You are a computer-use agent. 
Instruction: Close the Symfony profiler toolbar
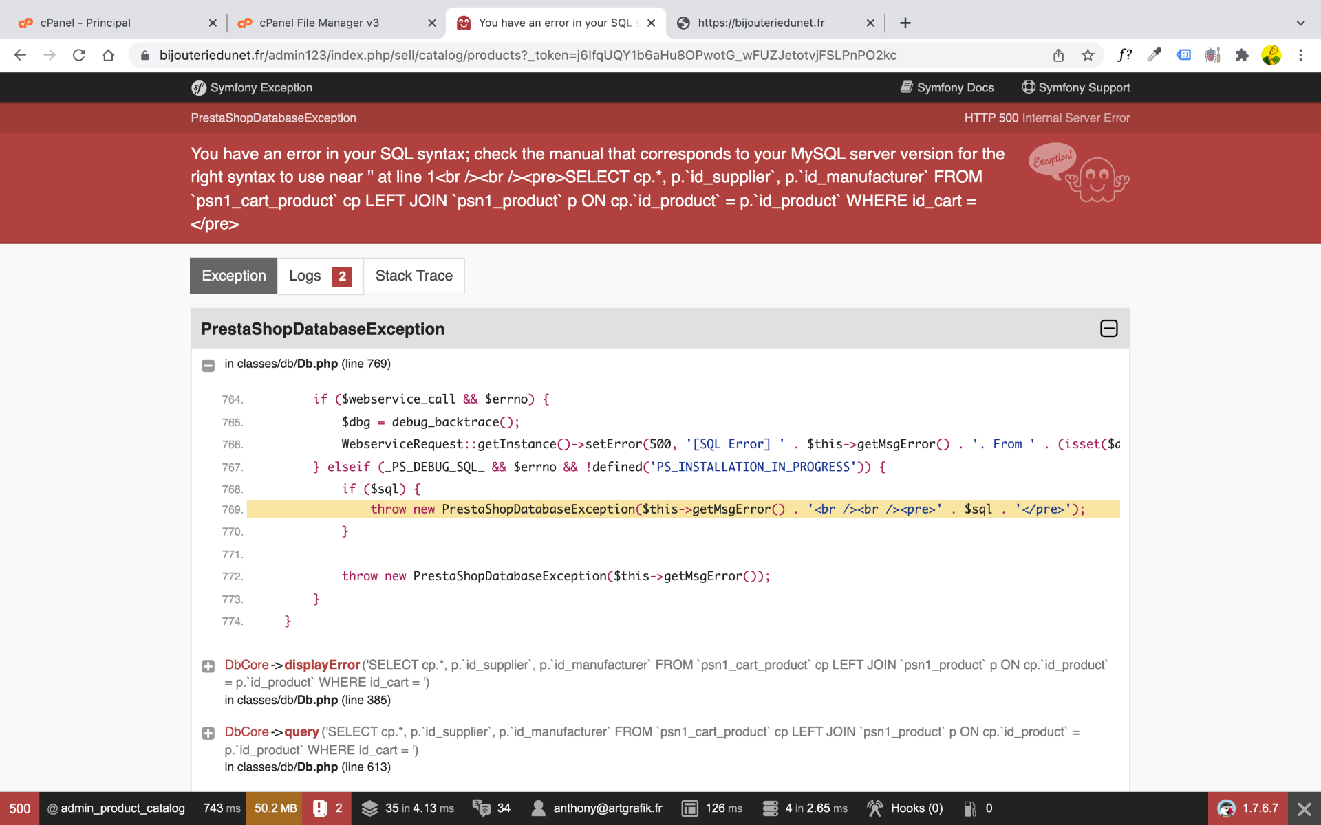[1304, 808]
